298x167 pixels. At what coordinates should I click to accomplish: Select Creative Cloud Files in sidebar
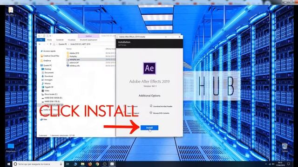click(51, 56)
